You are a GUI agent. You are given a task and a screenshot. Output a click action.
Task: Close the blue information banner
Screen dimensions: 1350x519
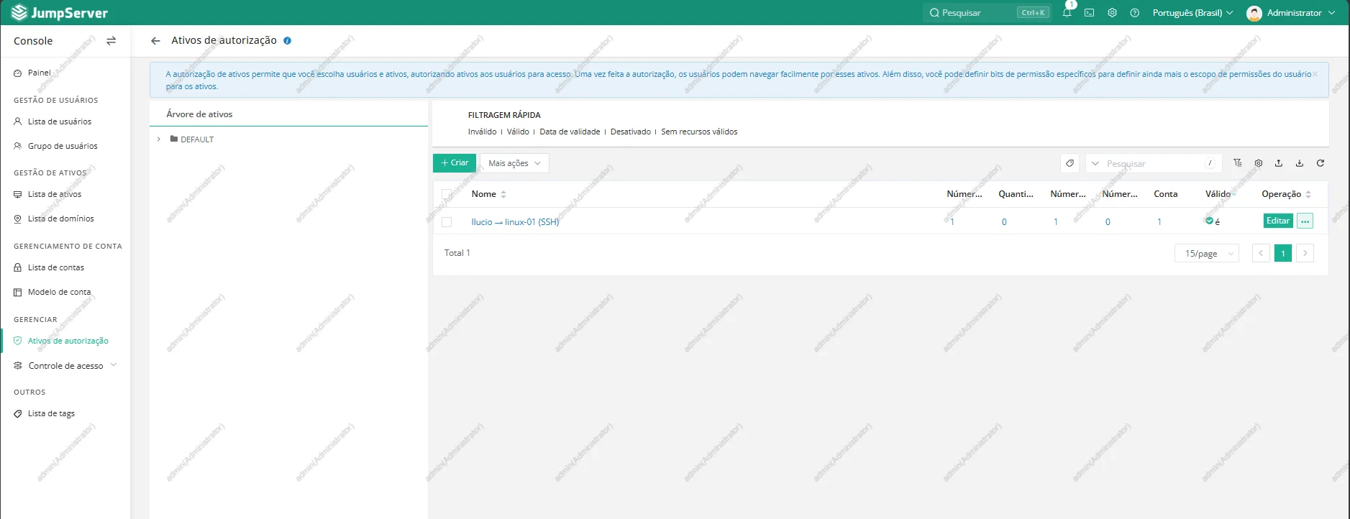[1315, 74]
